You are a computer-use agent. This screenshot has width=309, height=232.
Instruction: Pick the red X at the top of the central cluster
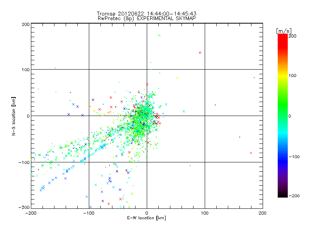(x=147, y=84)
